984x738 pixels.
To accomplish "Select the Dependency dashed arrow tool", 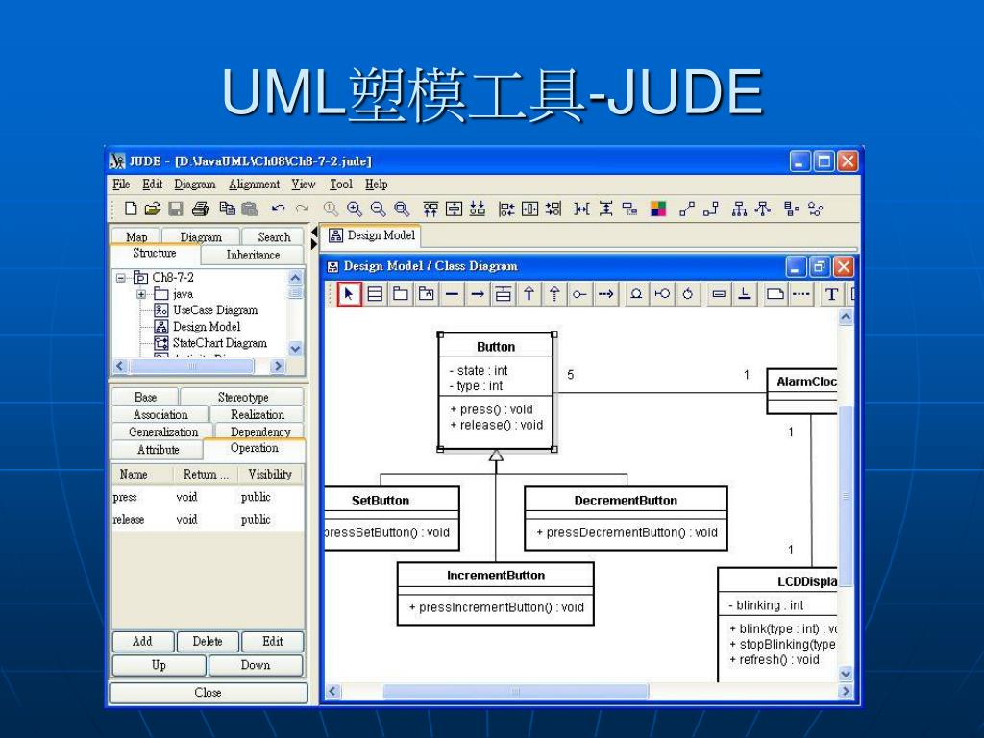I will tap(605, 294).
